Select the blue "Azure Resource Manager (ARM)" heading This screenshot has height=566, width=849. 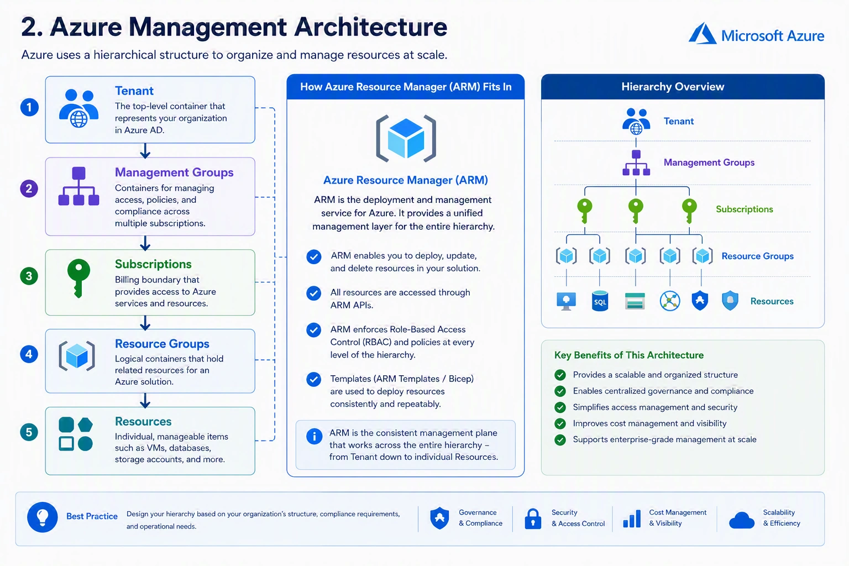pos(406,180)
